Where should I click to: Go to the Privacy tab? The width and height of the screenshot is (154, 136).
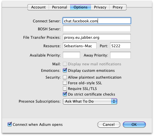tap(100, 7)
